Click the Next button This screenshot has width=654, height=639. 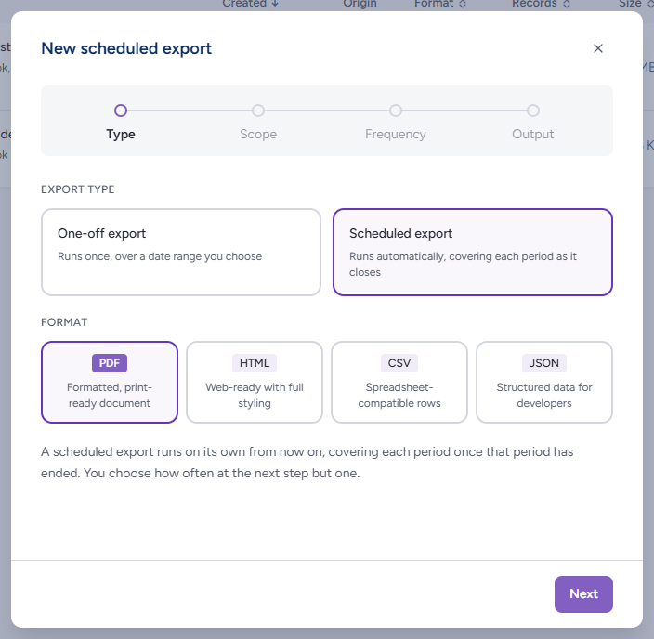(x=583, y=593)
